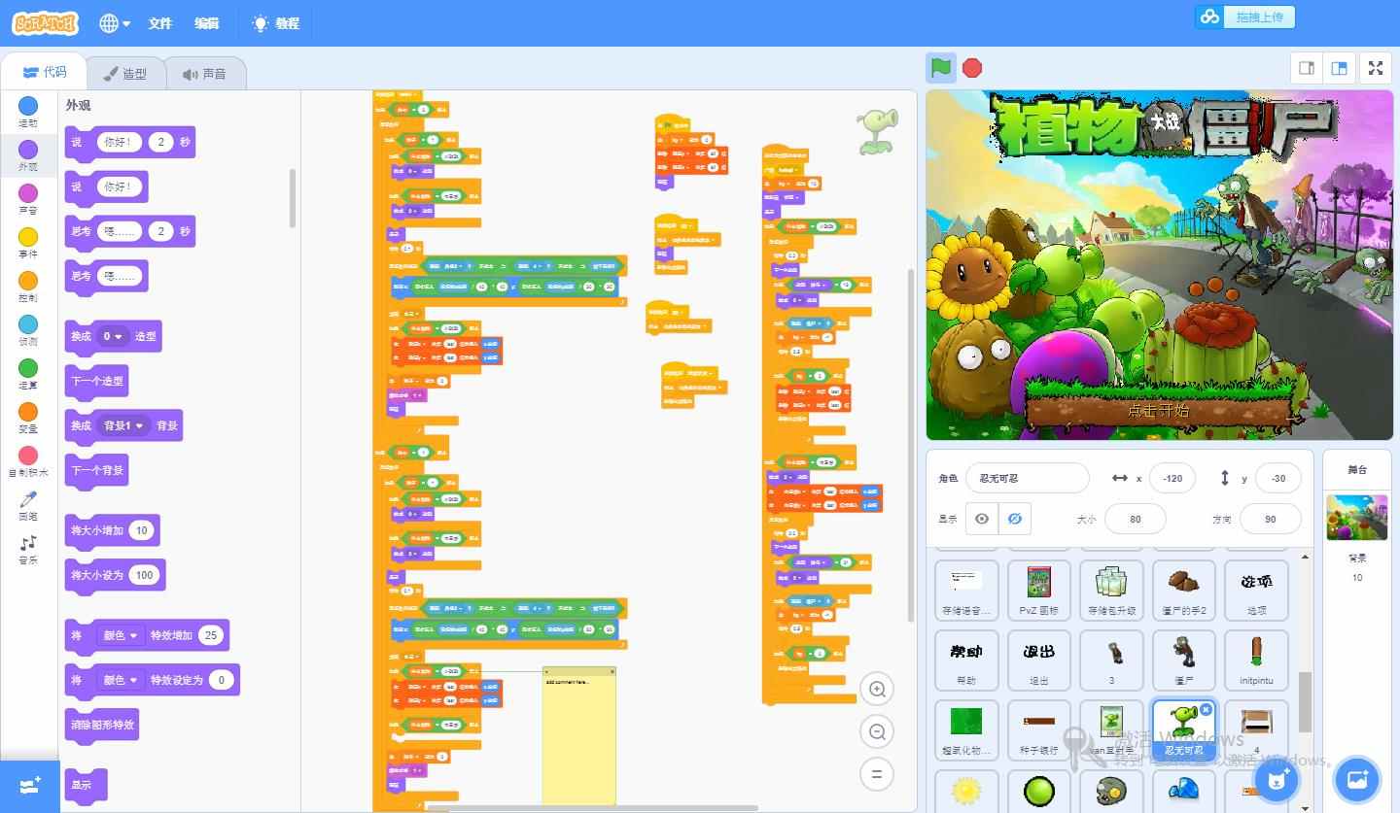Open the 编辑 menu
Screen dimensions: 1400x813
pyautogui.click(x=207, y=23)
